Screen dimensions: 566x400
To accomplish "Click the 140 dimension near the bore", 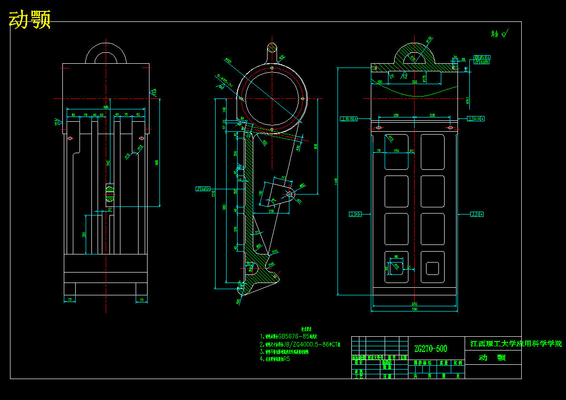I will [x=224, y=110].
